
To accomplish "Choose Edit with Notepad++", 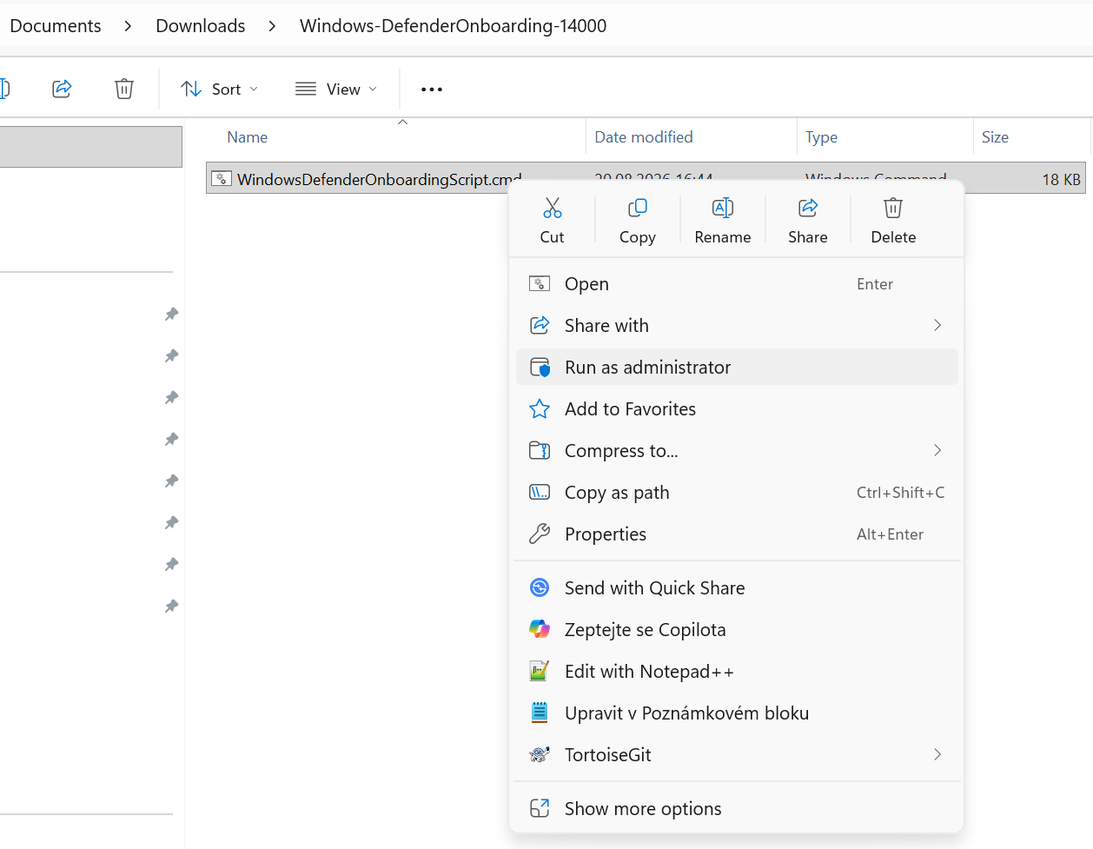I will coord(737,672).
